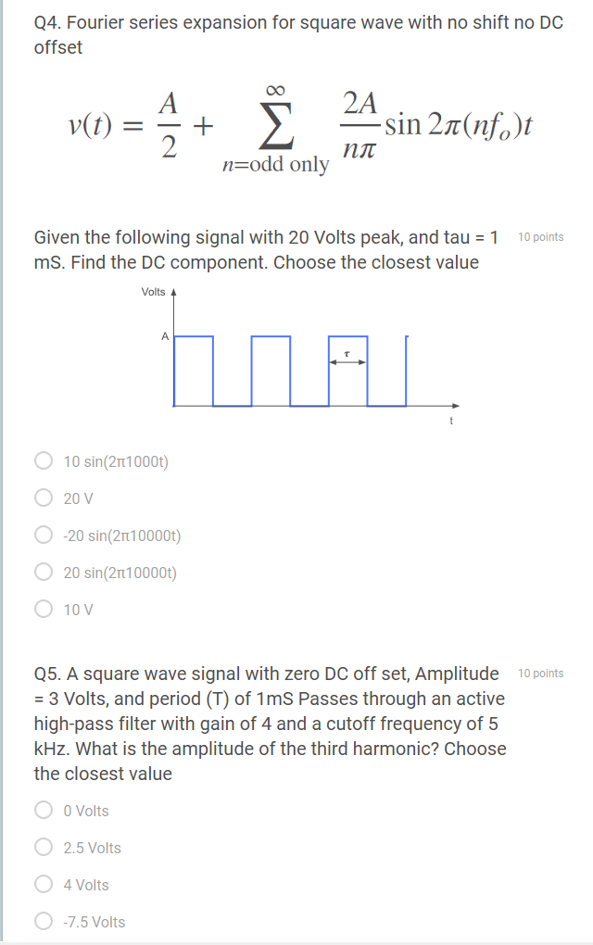Screen dimensions: 593x945
Task: Click the t axis label on the diagram
Action: pos(450,420)
